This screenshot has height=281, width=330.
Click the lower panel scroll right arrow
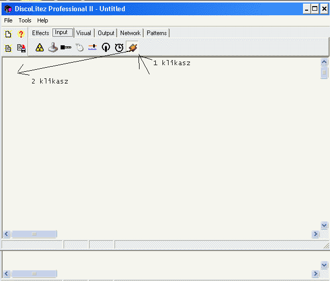[x=315, y=274]
